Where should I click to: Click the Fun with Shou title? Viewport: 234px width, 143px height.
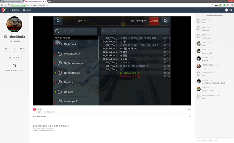pyautogui.click(x=39, y=116)
